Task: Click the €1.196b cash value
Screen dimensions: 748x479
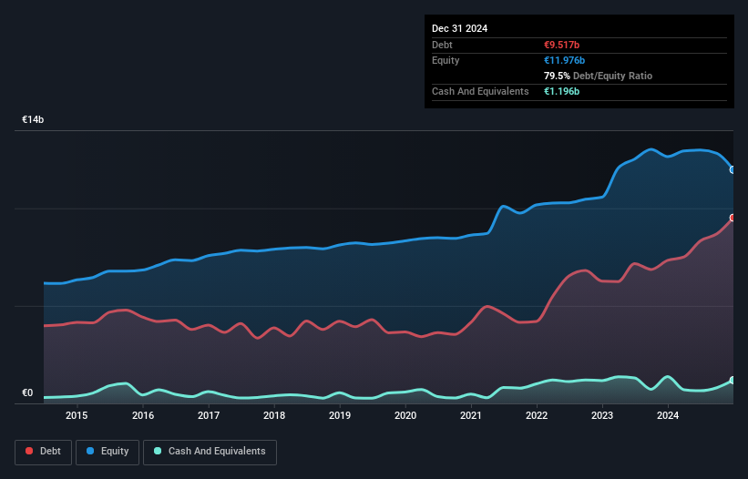Action: pos(561,91)
